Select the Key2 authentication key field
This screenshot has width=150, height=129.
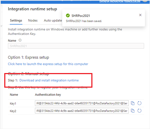click(x=82, y=111)
